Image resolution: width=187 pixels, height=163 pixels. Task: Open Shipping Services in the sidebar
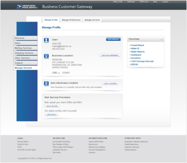tap(25, 53)
